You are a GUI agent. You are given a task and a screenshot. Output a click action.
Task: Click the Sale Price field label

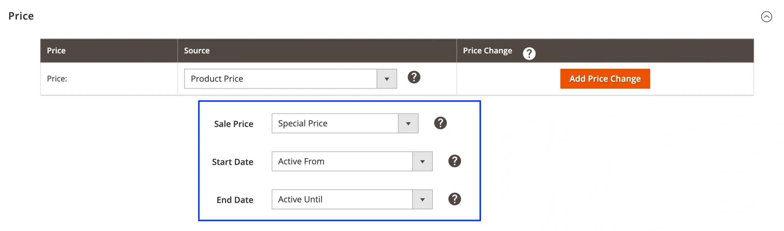click(x=233, y=124)
